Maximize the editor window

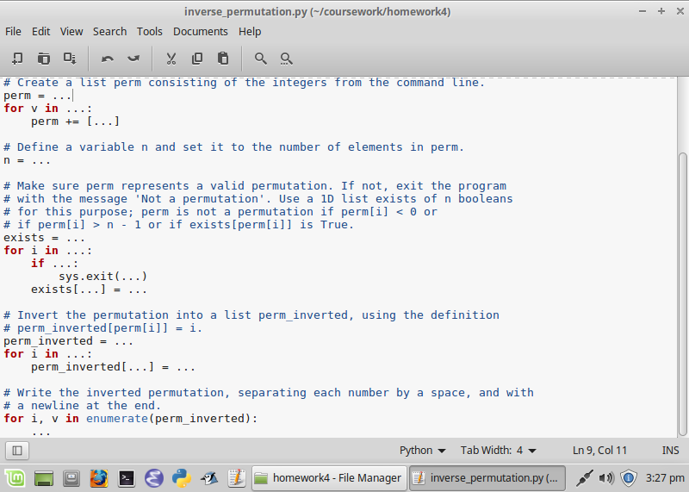661,11
